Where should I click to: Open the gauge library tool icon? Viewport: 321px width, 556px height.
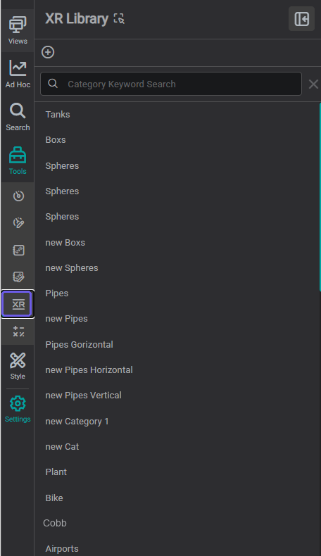point(18,196)
